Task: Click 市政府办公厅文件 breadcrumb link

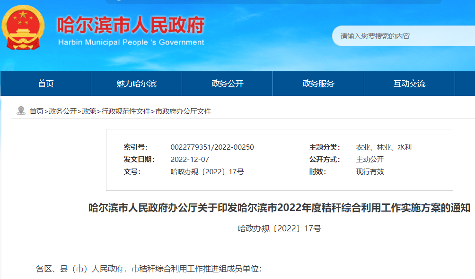Action: coord(183,111)
